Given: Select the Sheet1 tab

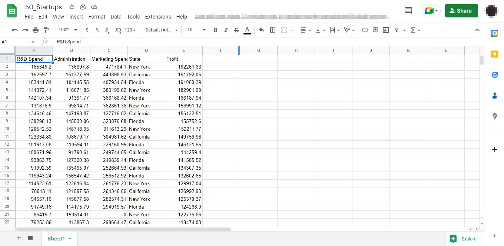Looking at the screenshot, I should 59,239.
